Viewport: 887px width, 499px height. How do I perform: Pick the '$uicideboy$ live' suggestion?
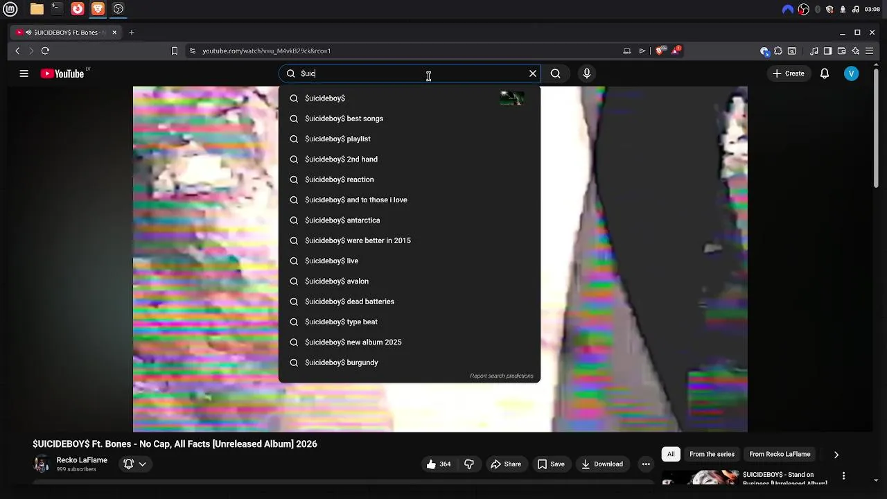[x=409, y=261]
